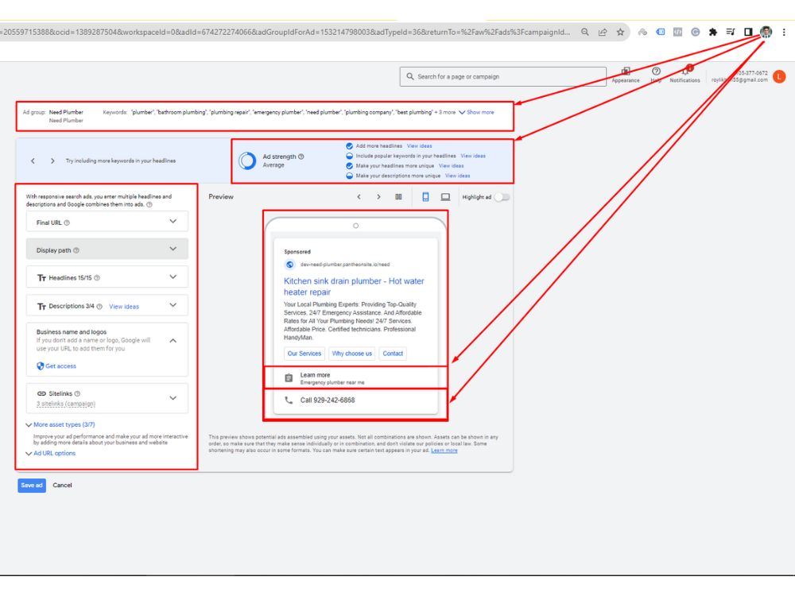Viewport: 795px width, 596px height.
Task: Expand the Descriptions 3/4 section
Action: pyautogui.click(x=173, y=305)
